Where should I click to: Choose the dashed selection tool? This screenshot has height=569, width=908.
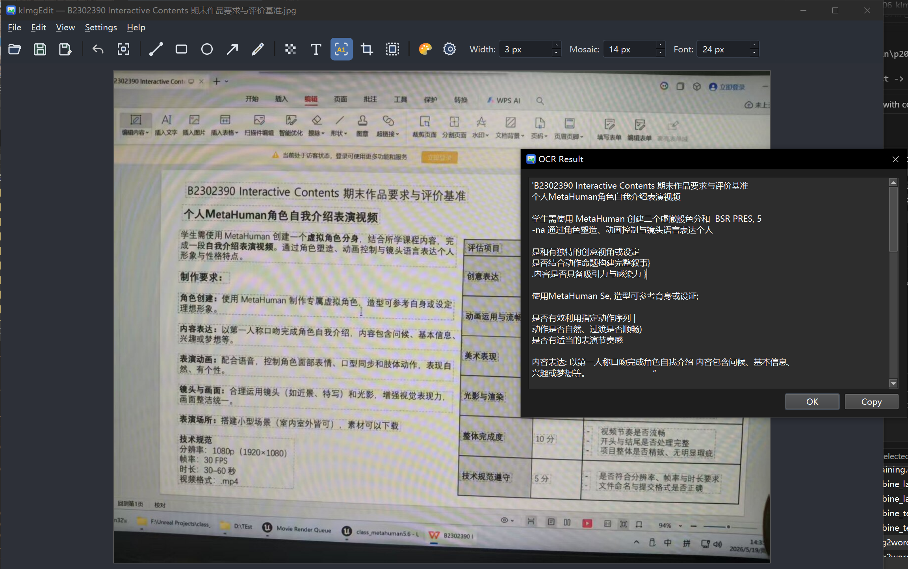(392, 49)
